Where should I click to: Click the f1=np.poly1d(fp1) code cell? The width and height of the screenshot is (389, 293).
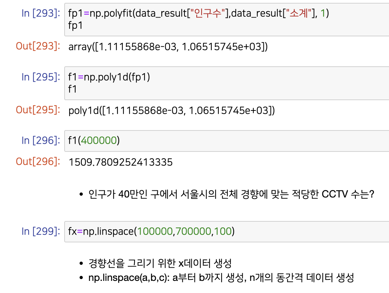point(227,83)
